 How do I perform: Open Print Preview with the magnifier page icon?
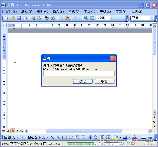coord(39,18)
